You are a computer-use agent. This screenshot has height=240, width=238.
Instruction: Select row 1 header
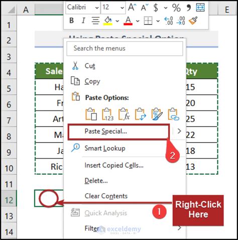[9, 25]
